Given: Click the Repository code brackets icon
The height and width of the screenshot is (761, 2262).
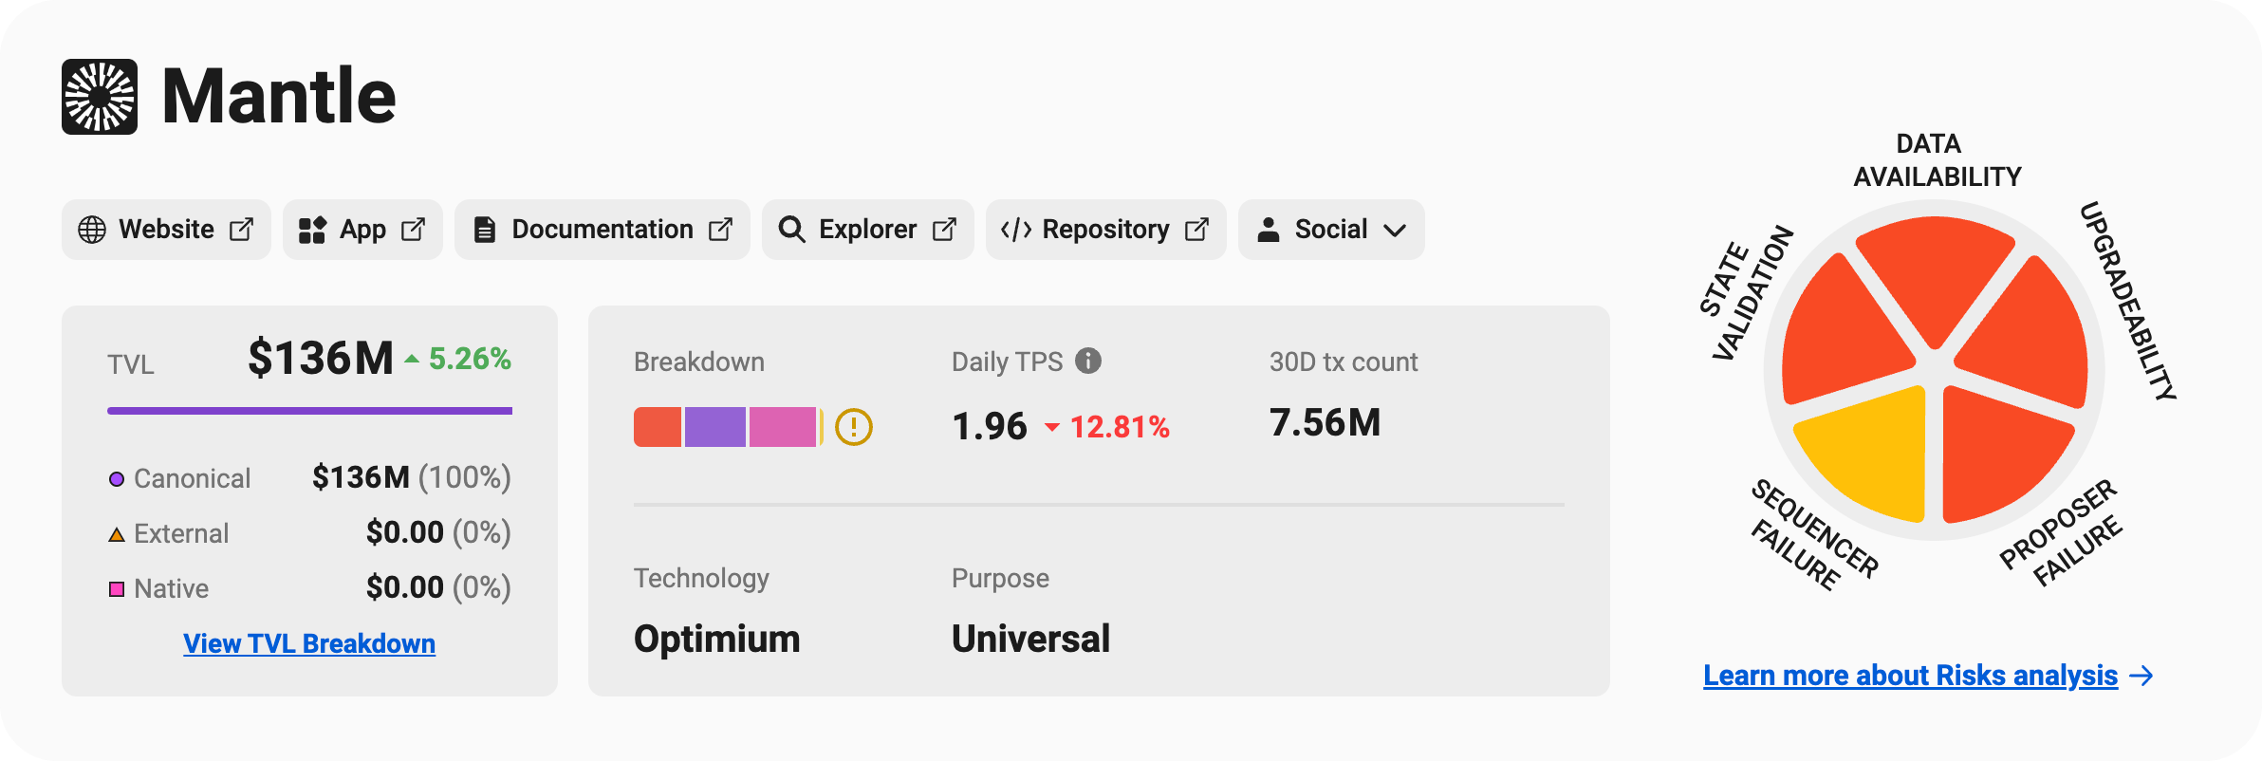Looking at the screenshot, I should [1015, 230].
